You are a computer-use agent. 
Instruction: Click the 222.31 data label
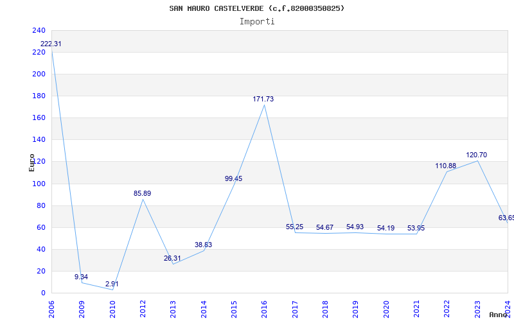click(x=51, y=44)
